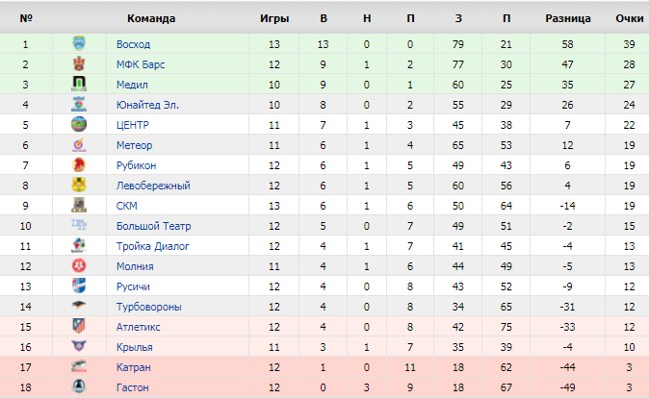Image resolution: width=649 pixels, height=398 pixels.
Task: Click the Восход team logo icon
Action: tap(79, 44)
